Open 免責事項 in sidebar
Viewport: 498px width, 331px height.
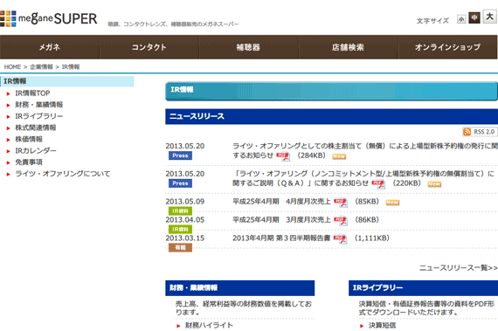29,162
